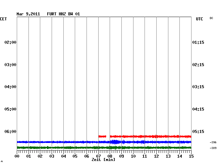This screenshot has height=165, width=218.
Task: Click the 05:15 UTC time label
Action: point(198,131)
